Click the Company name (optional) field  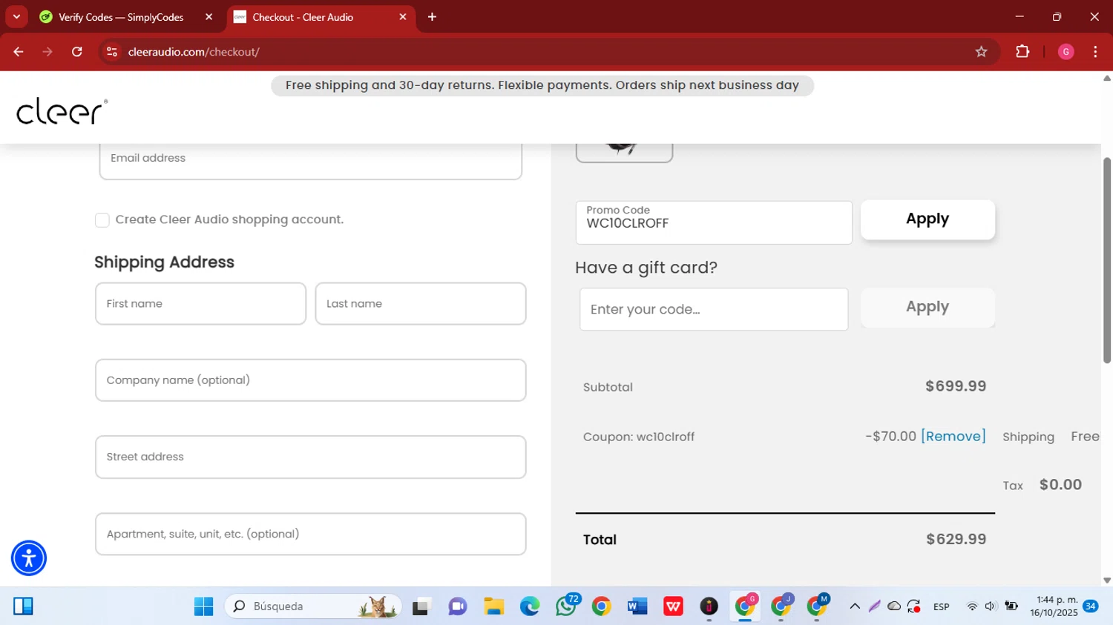pos(310,380)
